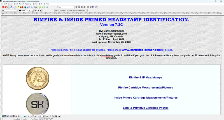This screenshot has height=120, width=224.
Task: Toggle italic text formatting
Action: pos(38,11)
